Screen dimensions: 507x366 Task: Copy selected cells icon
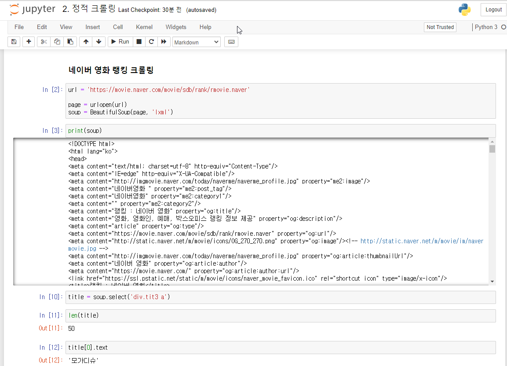point(57,42)
